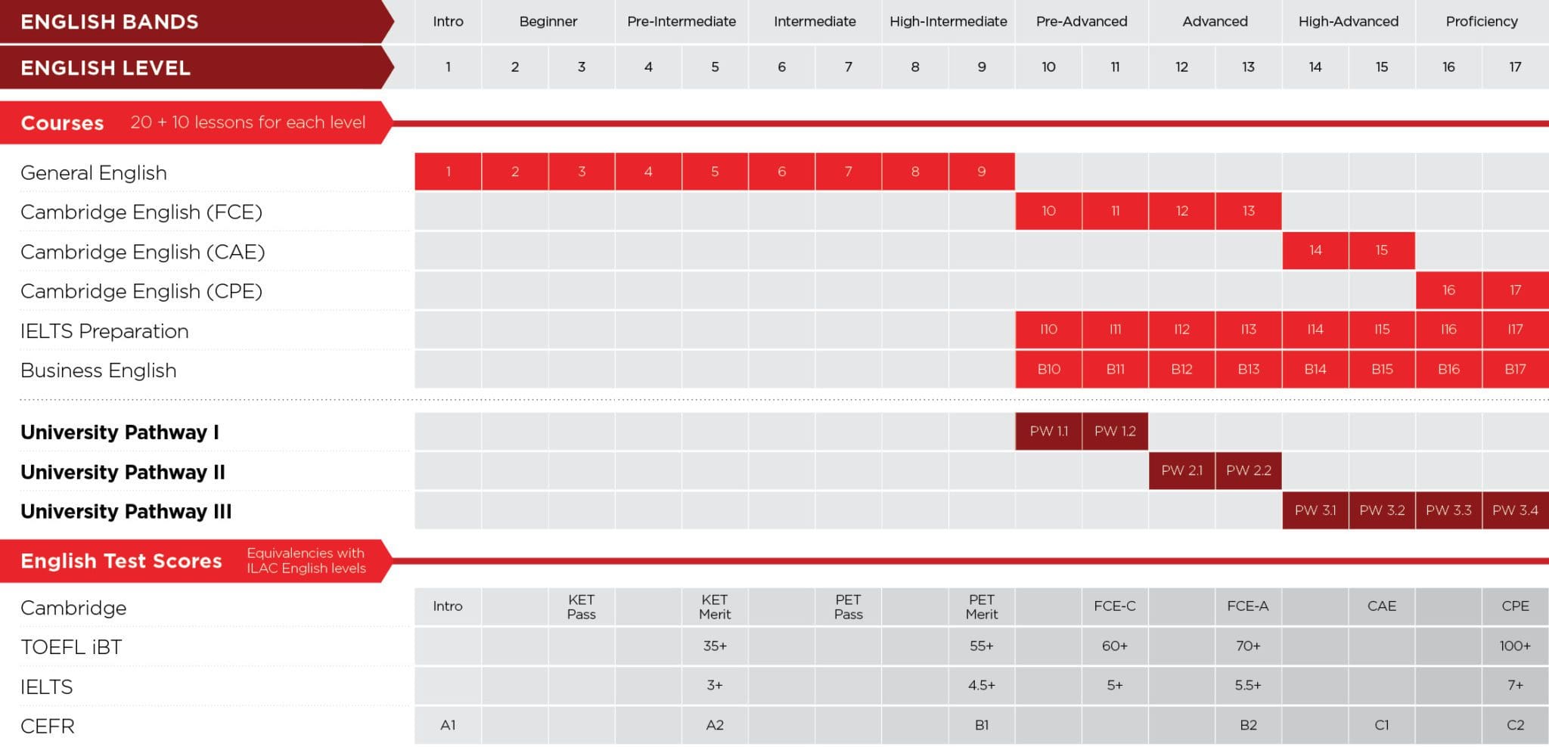This screenshot has height=747, width=1549.
Task: Click the University Pathway III label
Action: click(126, 512)
